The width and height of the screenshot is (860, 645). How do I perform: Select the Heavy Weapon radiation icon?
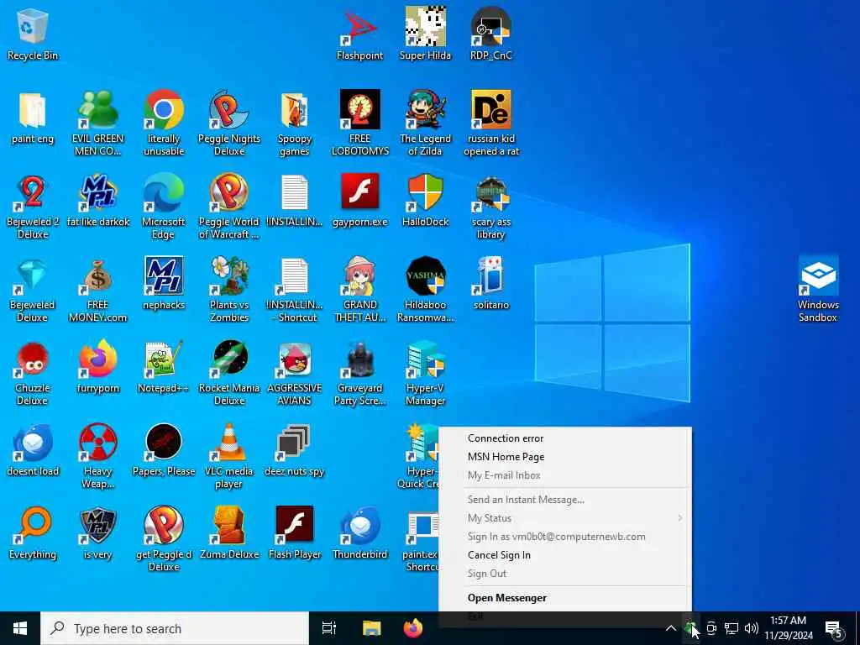(97, 456)
